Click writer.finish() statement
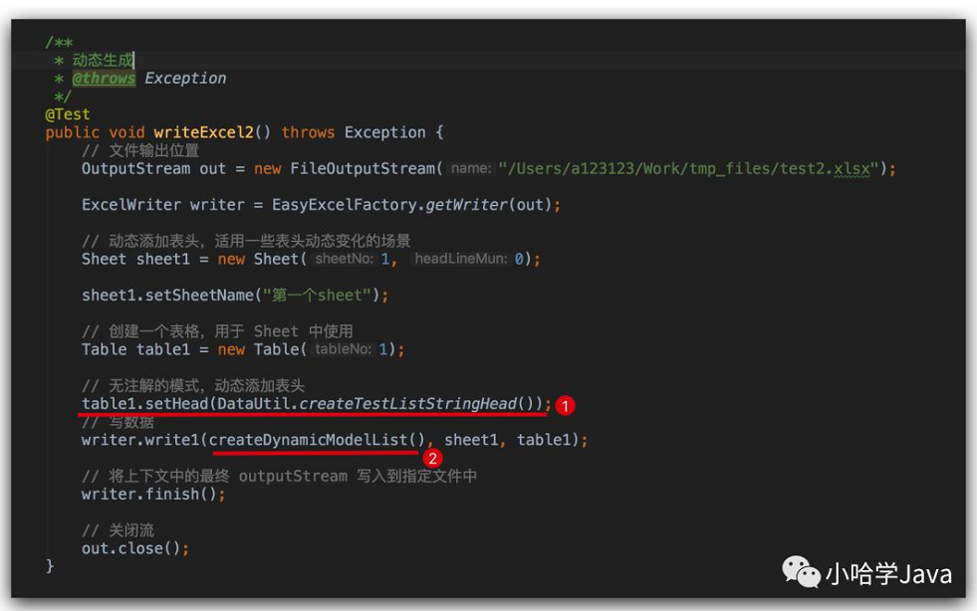The height and width of the screenshot is (611, 977). (x=153, y=494)
